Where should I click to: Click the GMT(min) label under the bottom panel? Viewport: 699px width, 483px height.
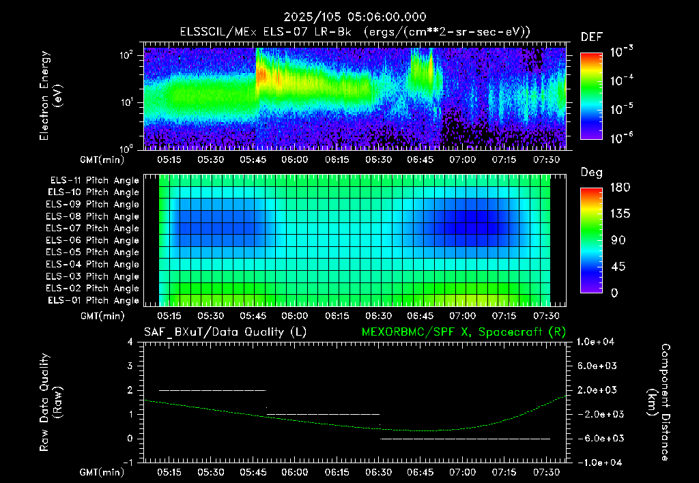tap(102, 472)
